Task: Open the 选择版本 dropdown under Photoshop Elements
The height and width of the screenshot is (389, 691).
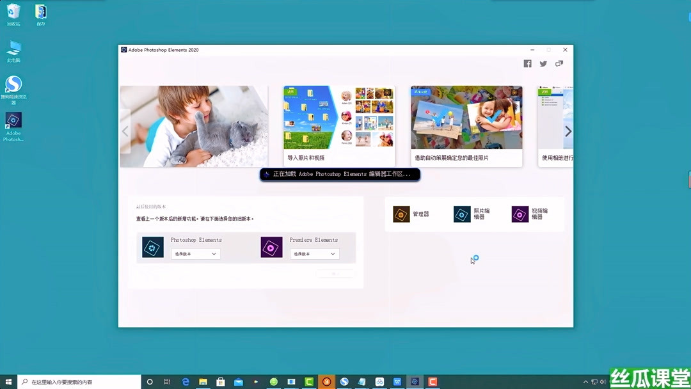Action: point(195,253)
